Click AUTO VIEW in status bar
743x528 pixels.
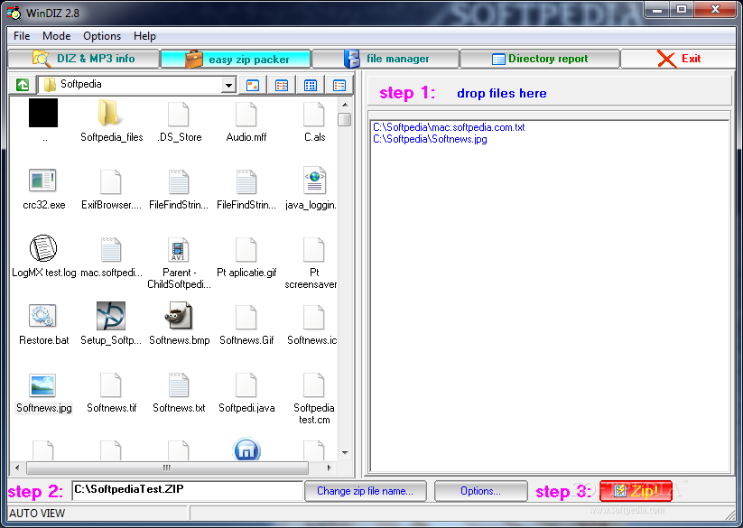pyautogui.click(x=37, y=514)
